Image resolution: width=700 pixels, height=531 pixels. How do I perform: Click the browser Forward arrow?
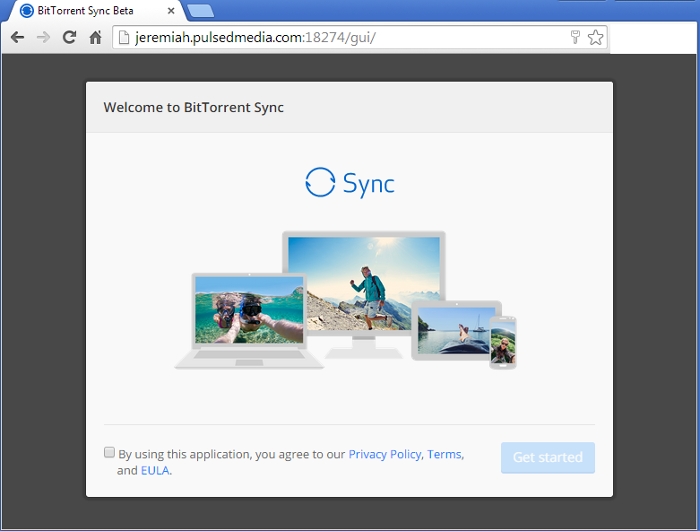pos(43,38)
